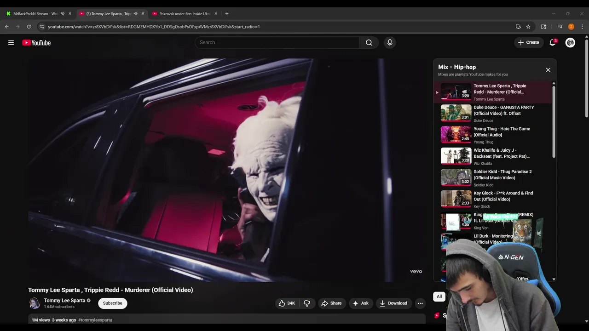This screenshot has height=331, width=589.
Task: Open the Chrome side search panel icon
Action: coord(543,27)
